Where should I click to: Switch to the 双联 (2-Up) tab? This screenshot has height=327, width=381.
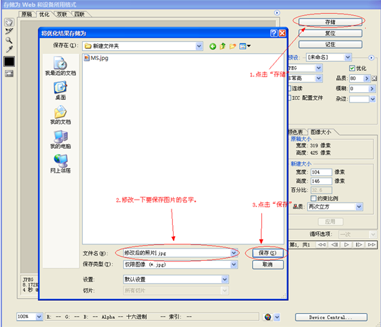point(62,14)
